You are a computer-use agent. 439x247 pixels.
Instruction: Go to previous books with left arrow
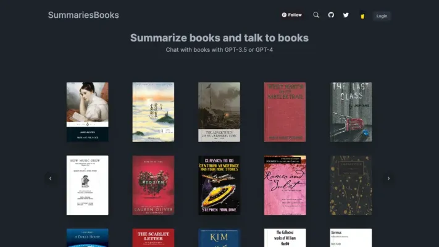tap(51, 178)
